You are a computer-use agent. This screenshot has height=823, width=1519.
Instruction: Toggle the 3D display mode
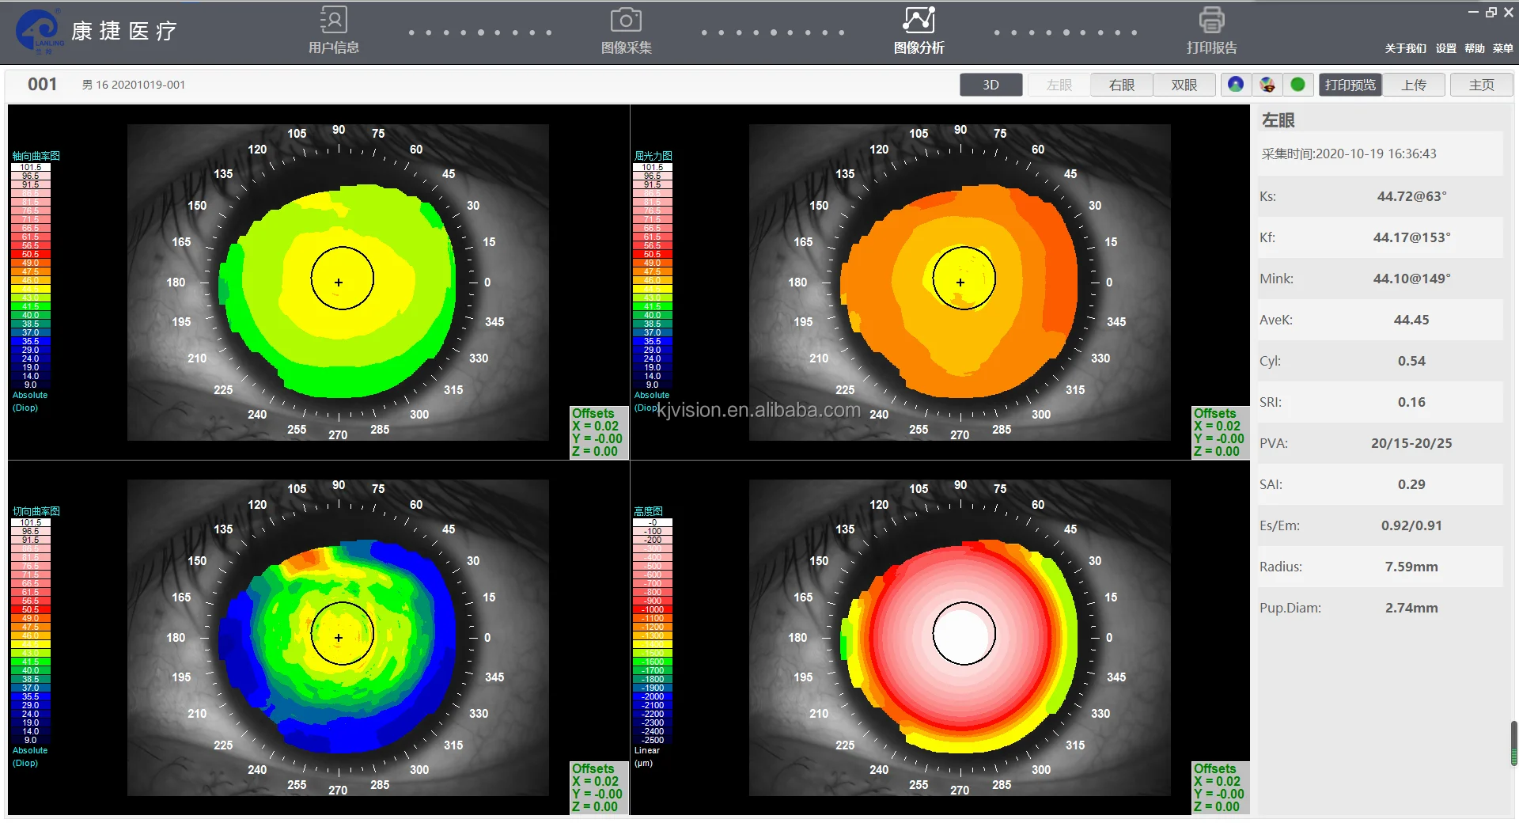pos(991,84)
